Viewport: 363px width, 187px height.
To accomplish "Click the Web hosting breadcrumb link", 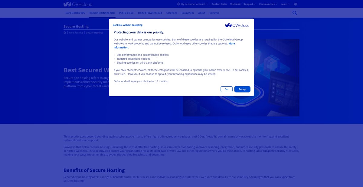I will coord(76,33).
